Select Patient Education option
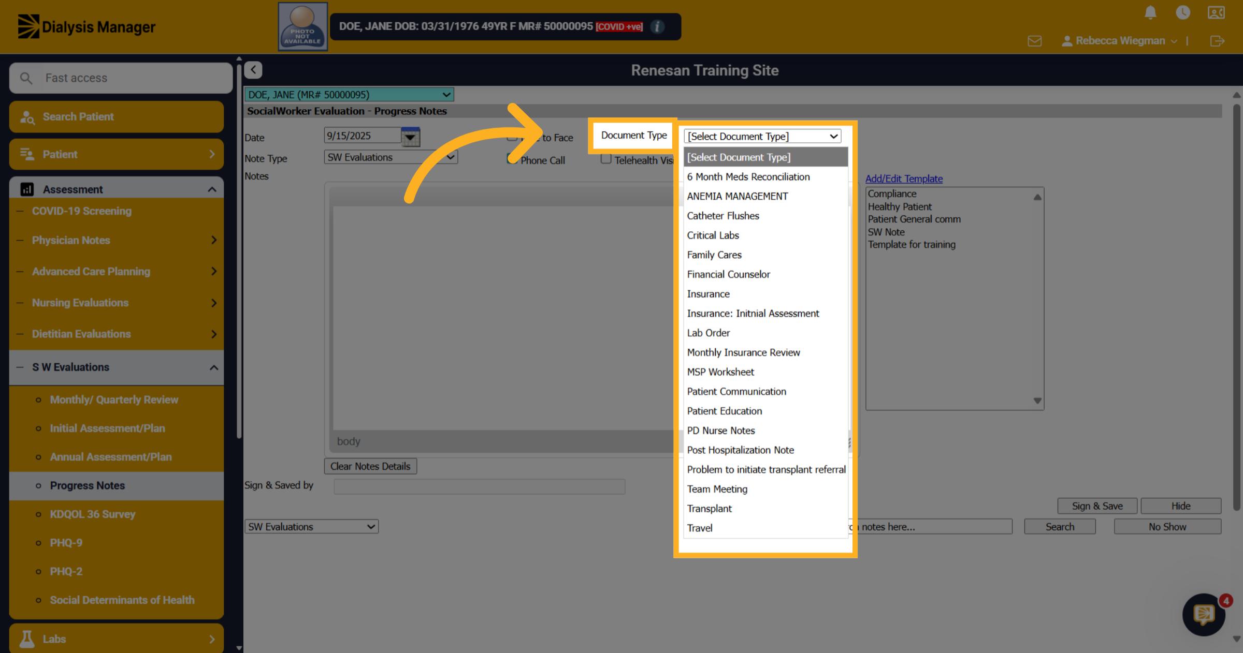 tap(765, 411)
